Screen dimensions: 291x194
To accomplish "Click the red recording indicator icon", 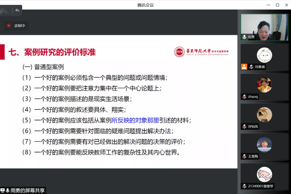I will pyautogui.click(x=9, y=25).
